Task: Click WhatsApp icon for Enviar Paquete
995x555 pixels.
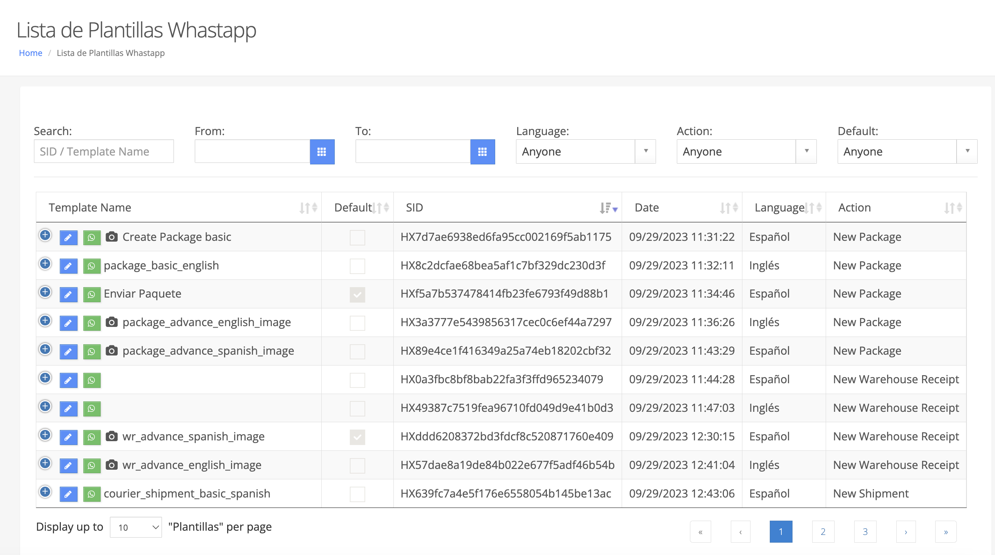Action: pyautogui.click(x=92, y=294)
